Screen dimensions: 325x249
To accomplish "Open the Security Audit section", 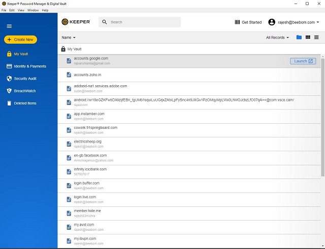I will [x=25, y=79].
